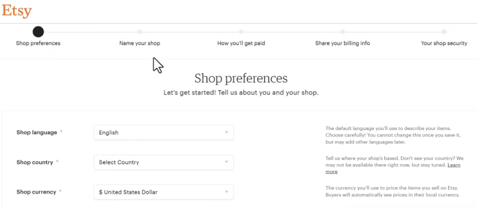477x208 pixels.
Task: Open the Shop language dropdown
Action: pyautogui.click(x=164, y=133)
